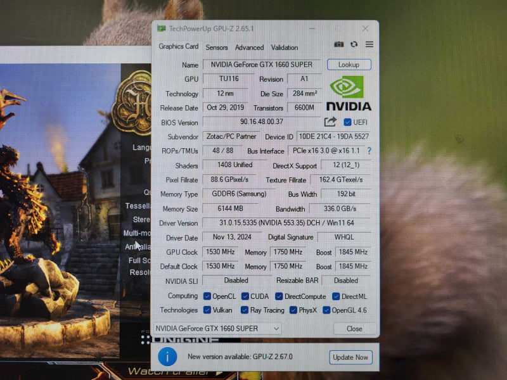Image resolution: width=507 pixels, height=380 pixels.
Task: Click the NVIDIA SLI value Disabled
Action: [x=236, y=281]
